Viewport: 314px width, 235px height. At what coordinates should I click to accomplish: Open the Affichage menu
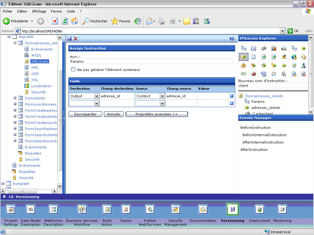tap(39, 11)
